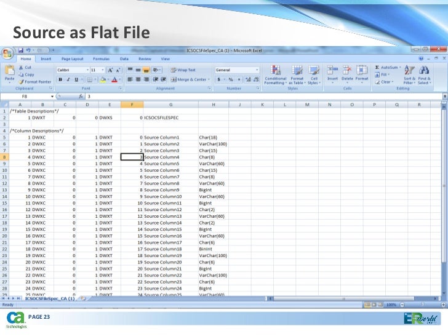Click the font color red A swatch
The width and height of the screenshot is (448, 336).
click(114, 79)
